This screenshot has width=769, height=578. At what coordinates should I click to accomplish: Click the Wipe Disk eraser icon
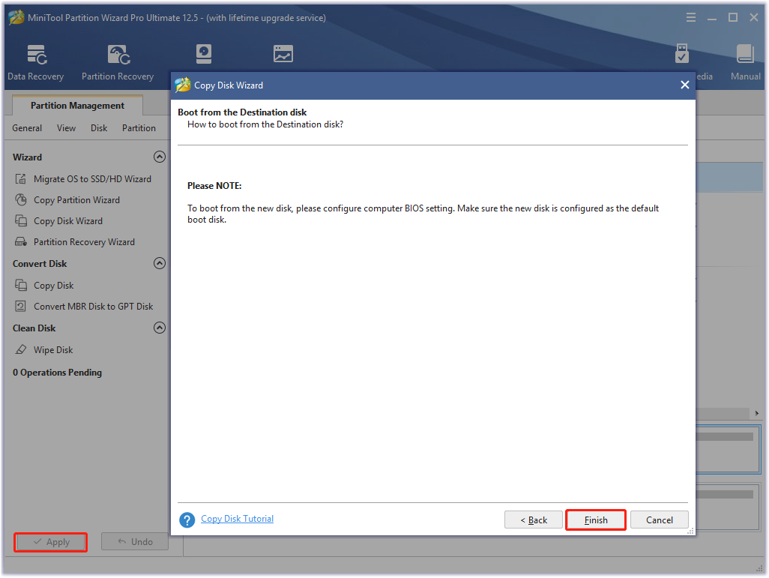tap(20, 350)
